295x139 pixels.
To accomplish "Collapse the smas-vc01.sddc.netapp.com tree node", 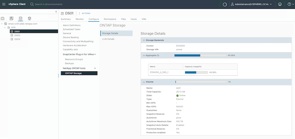I will click(x=2, y=24).
